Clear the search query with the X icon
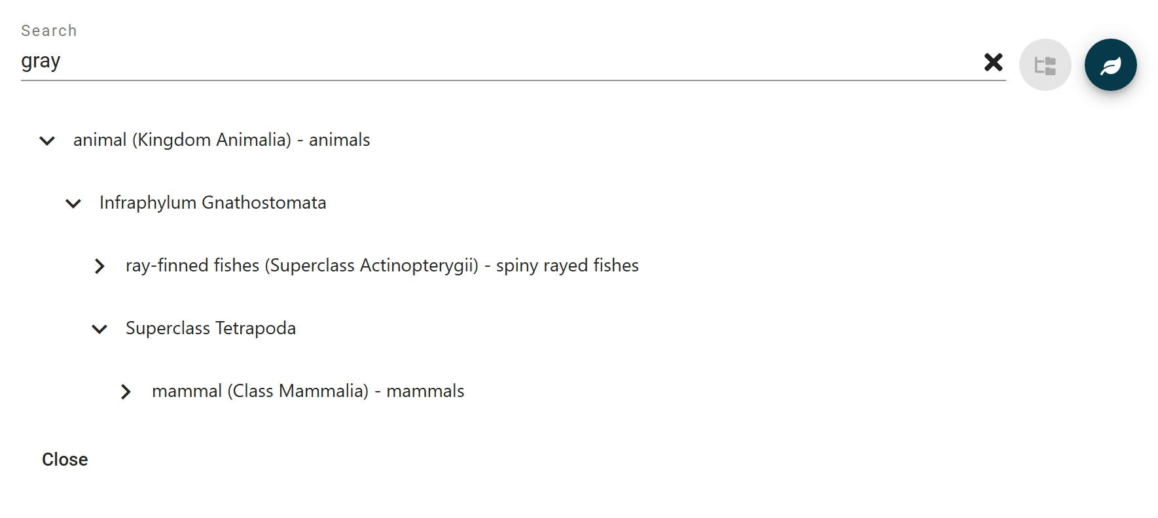Image resolution: width=1158 pixels, height=518 pixels. 993,63
